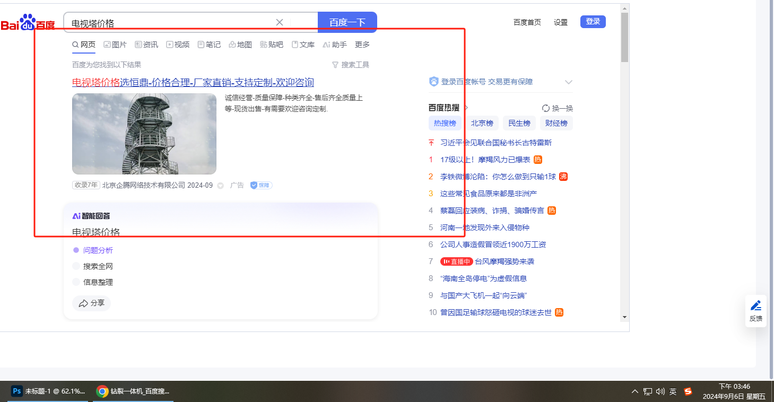Show hidden system tray icons
This screenshot has width=774, height=402.
point(635,391)
